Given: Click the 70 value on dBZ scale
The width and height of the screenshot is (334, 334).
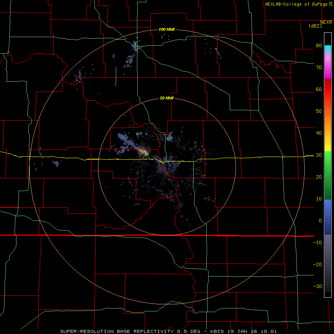Looking at the screenshot, I should click(x=319, y=68).
